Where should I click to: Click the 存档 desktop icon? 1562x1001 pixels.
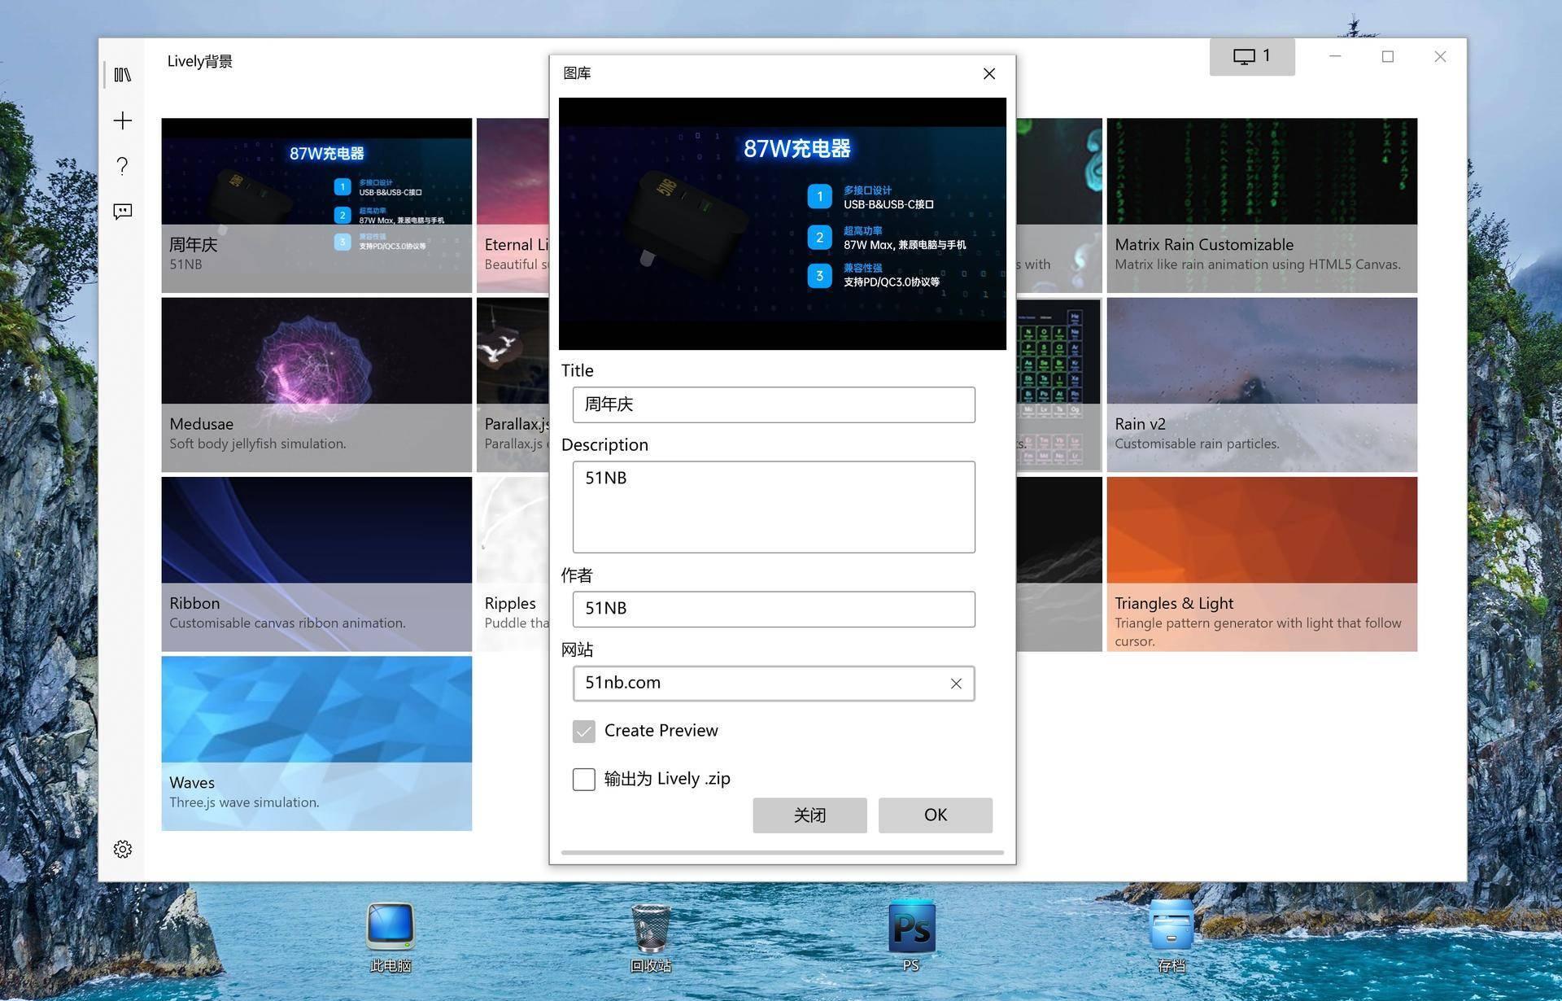click(1171, 936)
